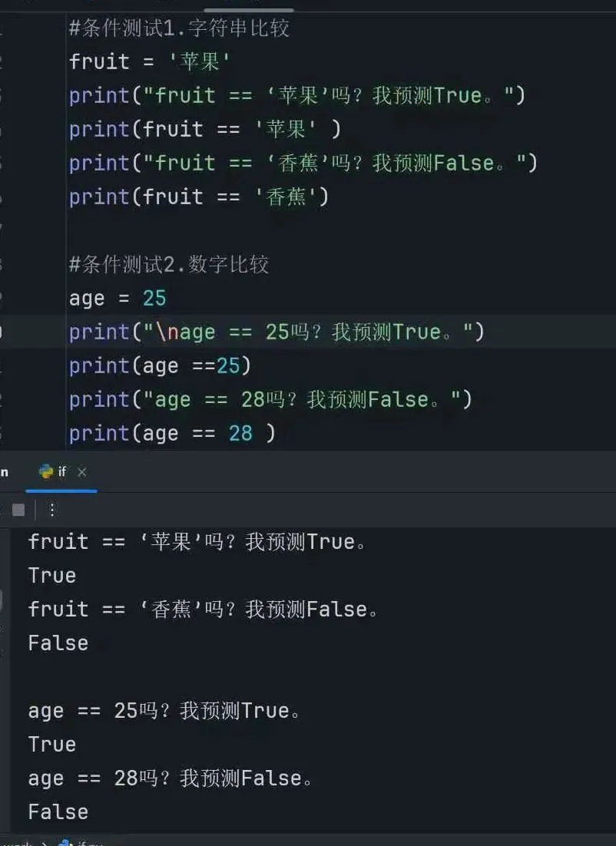Open the three-dot more actions menu
Image resolution: width=616 pixels, height=846 pixels.
tap(52, 510)
